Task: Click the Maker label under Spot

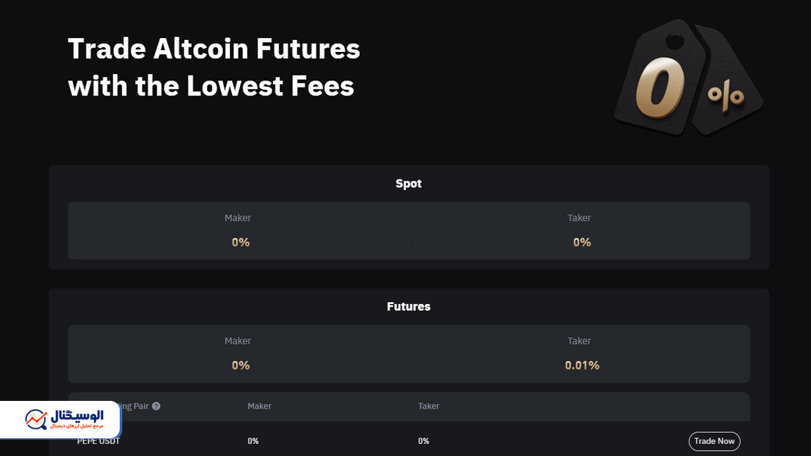Action: point(238,218)
